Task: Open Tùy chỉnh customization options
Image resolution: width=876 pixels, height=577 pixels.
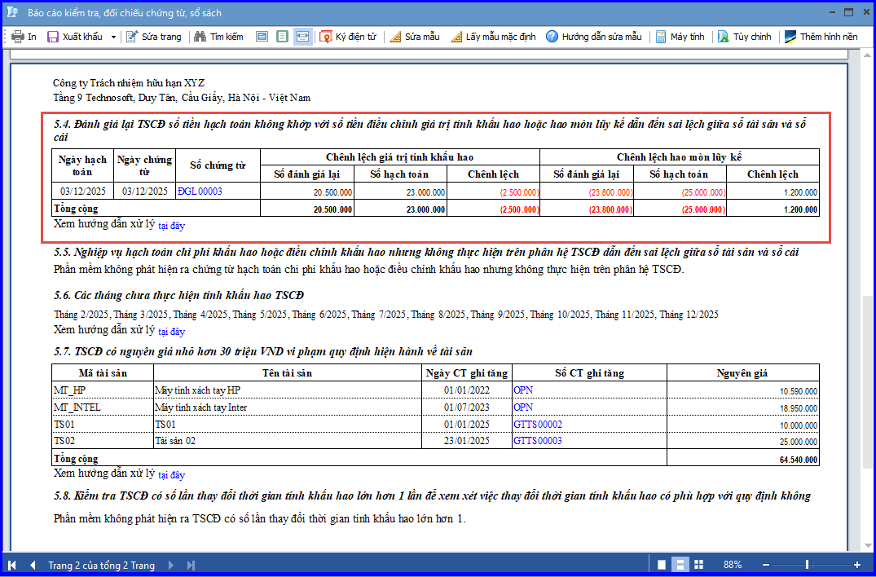Action: point(745,37)
